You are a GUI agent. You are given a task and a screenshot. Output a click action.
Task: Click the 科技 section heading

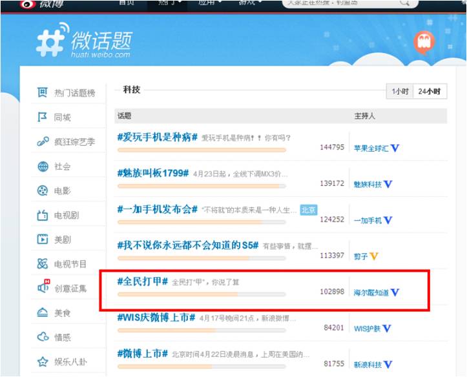[131, 89]
